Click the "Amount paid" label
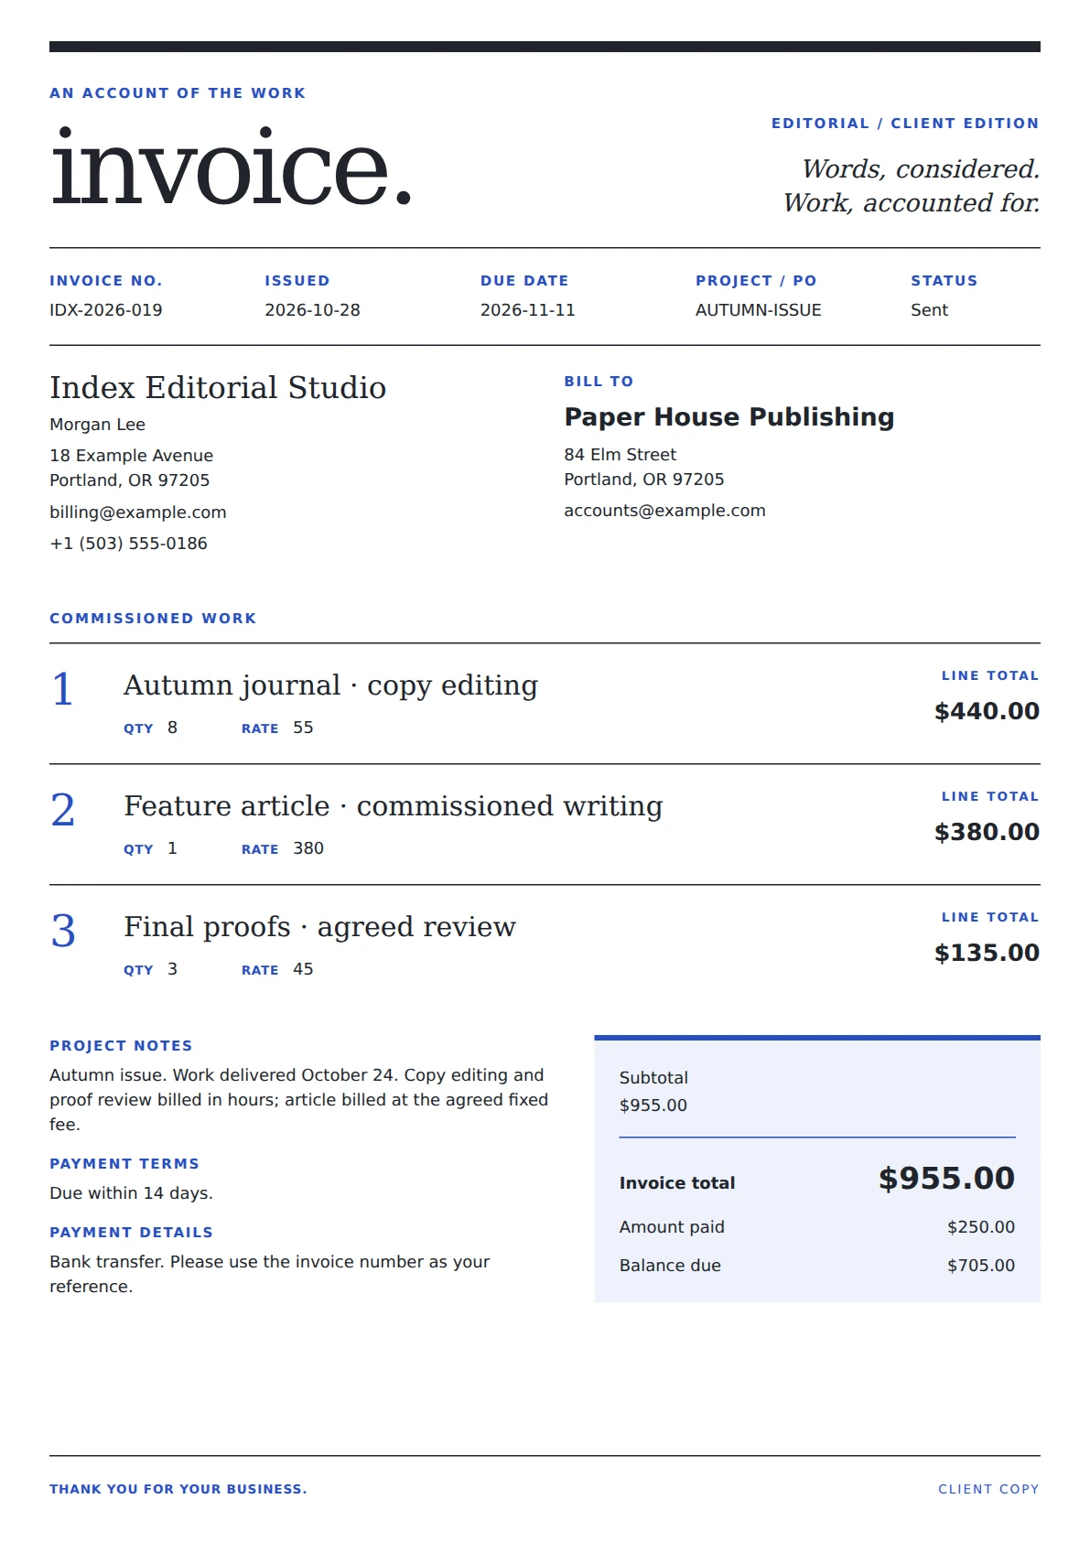The width and height of the screenshot is (1090, 1542). coord(672,1227)
